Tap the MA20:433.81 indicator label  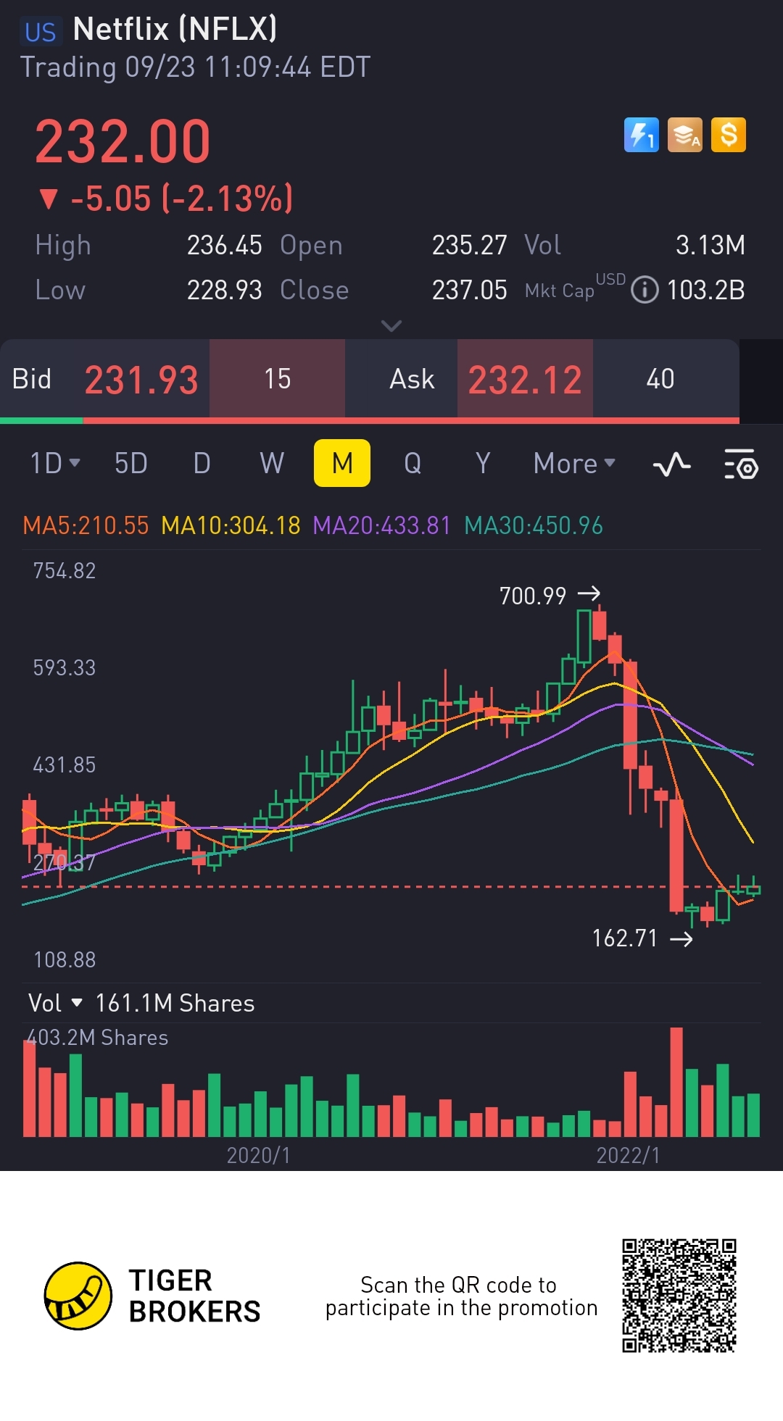pyautogui.click(x=381, y=525)
